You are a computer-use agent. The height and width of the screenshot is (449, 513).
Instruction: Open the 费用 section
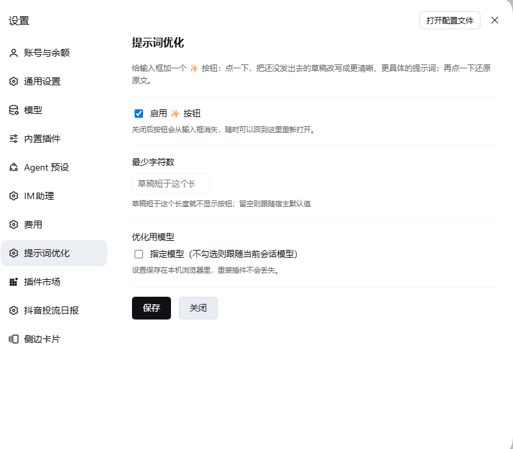click(54, 224)
